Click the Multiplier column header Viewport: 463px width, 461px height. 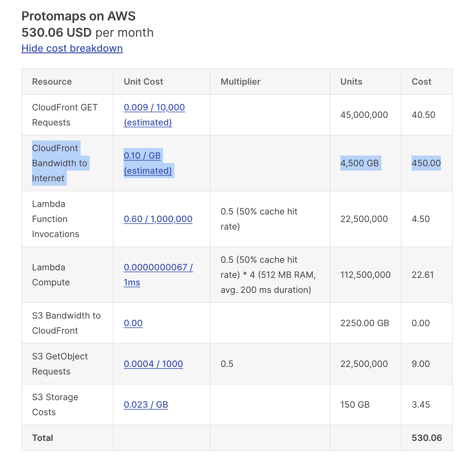[241, 82]
